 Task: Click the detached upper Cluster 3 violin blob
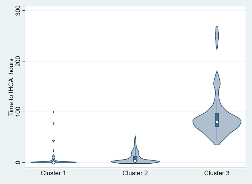(217, 39)
